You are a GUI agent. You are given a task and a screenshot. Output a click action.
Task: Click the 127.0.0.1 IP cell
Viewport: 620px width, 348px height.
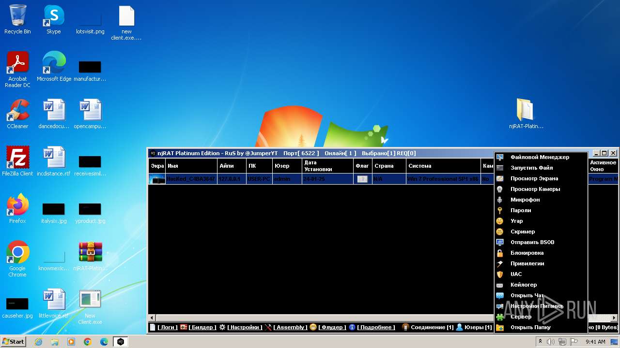(232, 179)
